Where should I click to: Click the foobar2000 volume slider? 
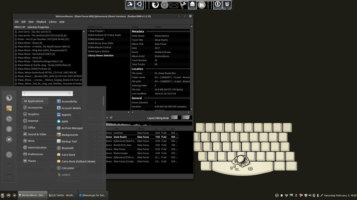pos(130,118)
